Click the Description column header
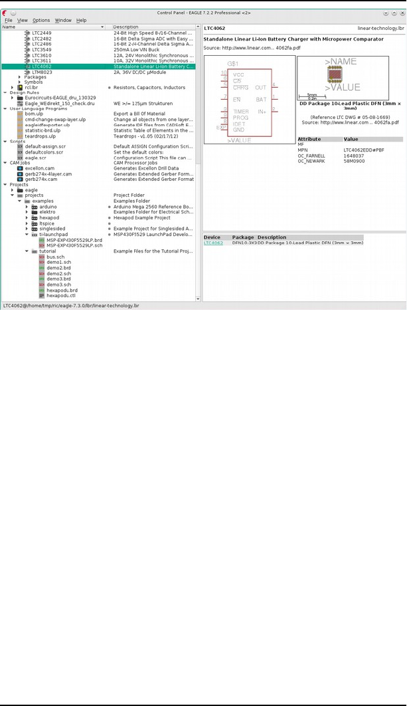Screen dimensions: 407x706 pos(153,27)
